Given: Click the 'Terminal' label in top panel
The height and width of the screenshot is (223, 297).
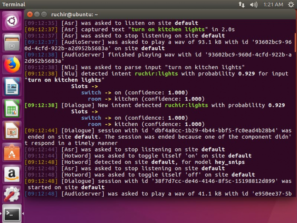Looking at the screenshot, I should click(13, 4).
